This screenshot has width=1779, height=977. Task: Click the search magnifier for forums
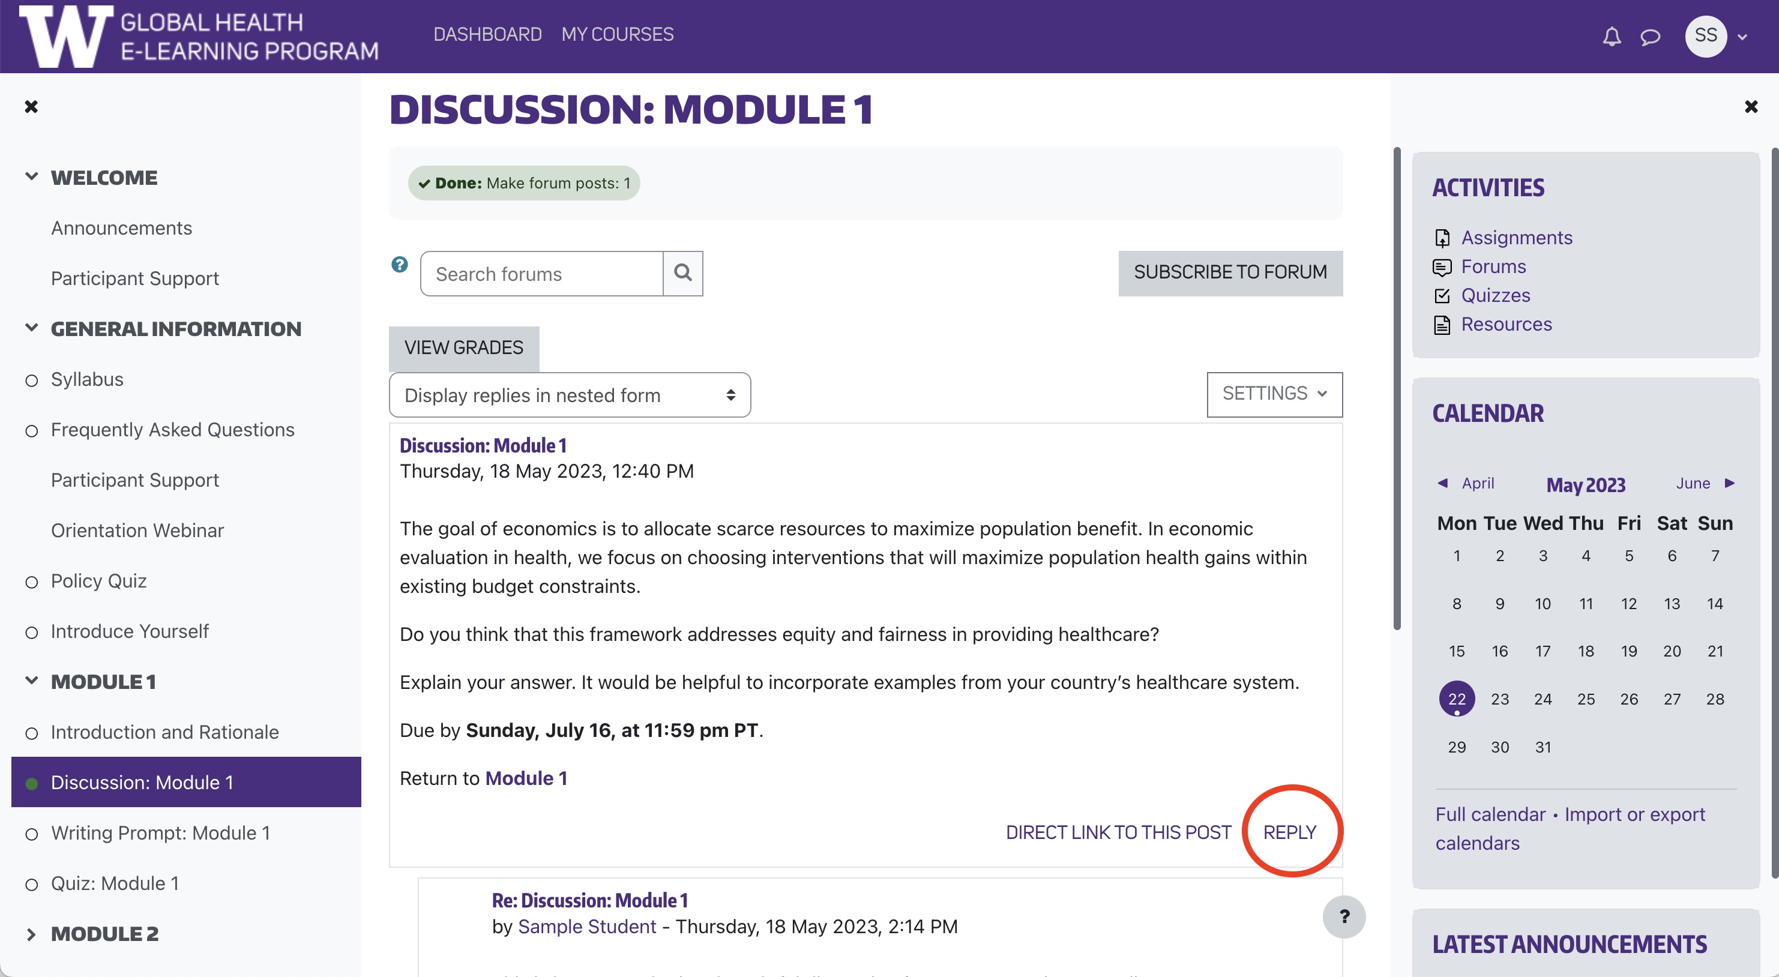click(x=683, y=274)
